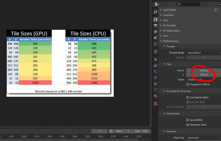Collapse the Viewport subpanel
The image size is (221, 141).
[x=164, y=131]
